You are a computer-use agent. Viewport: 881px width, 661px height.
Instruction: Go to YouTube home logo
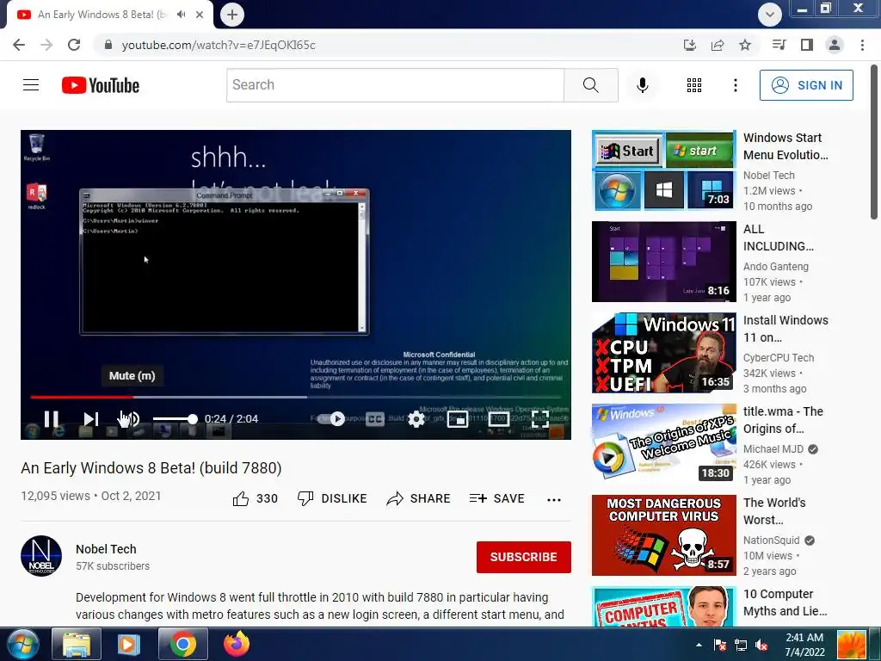tap(101, 85)
